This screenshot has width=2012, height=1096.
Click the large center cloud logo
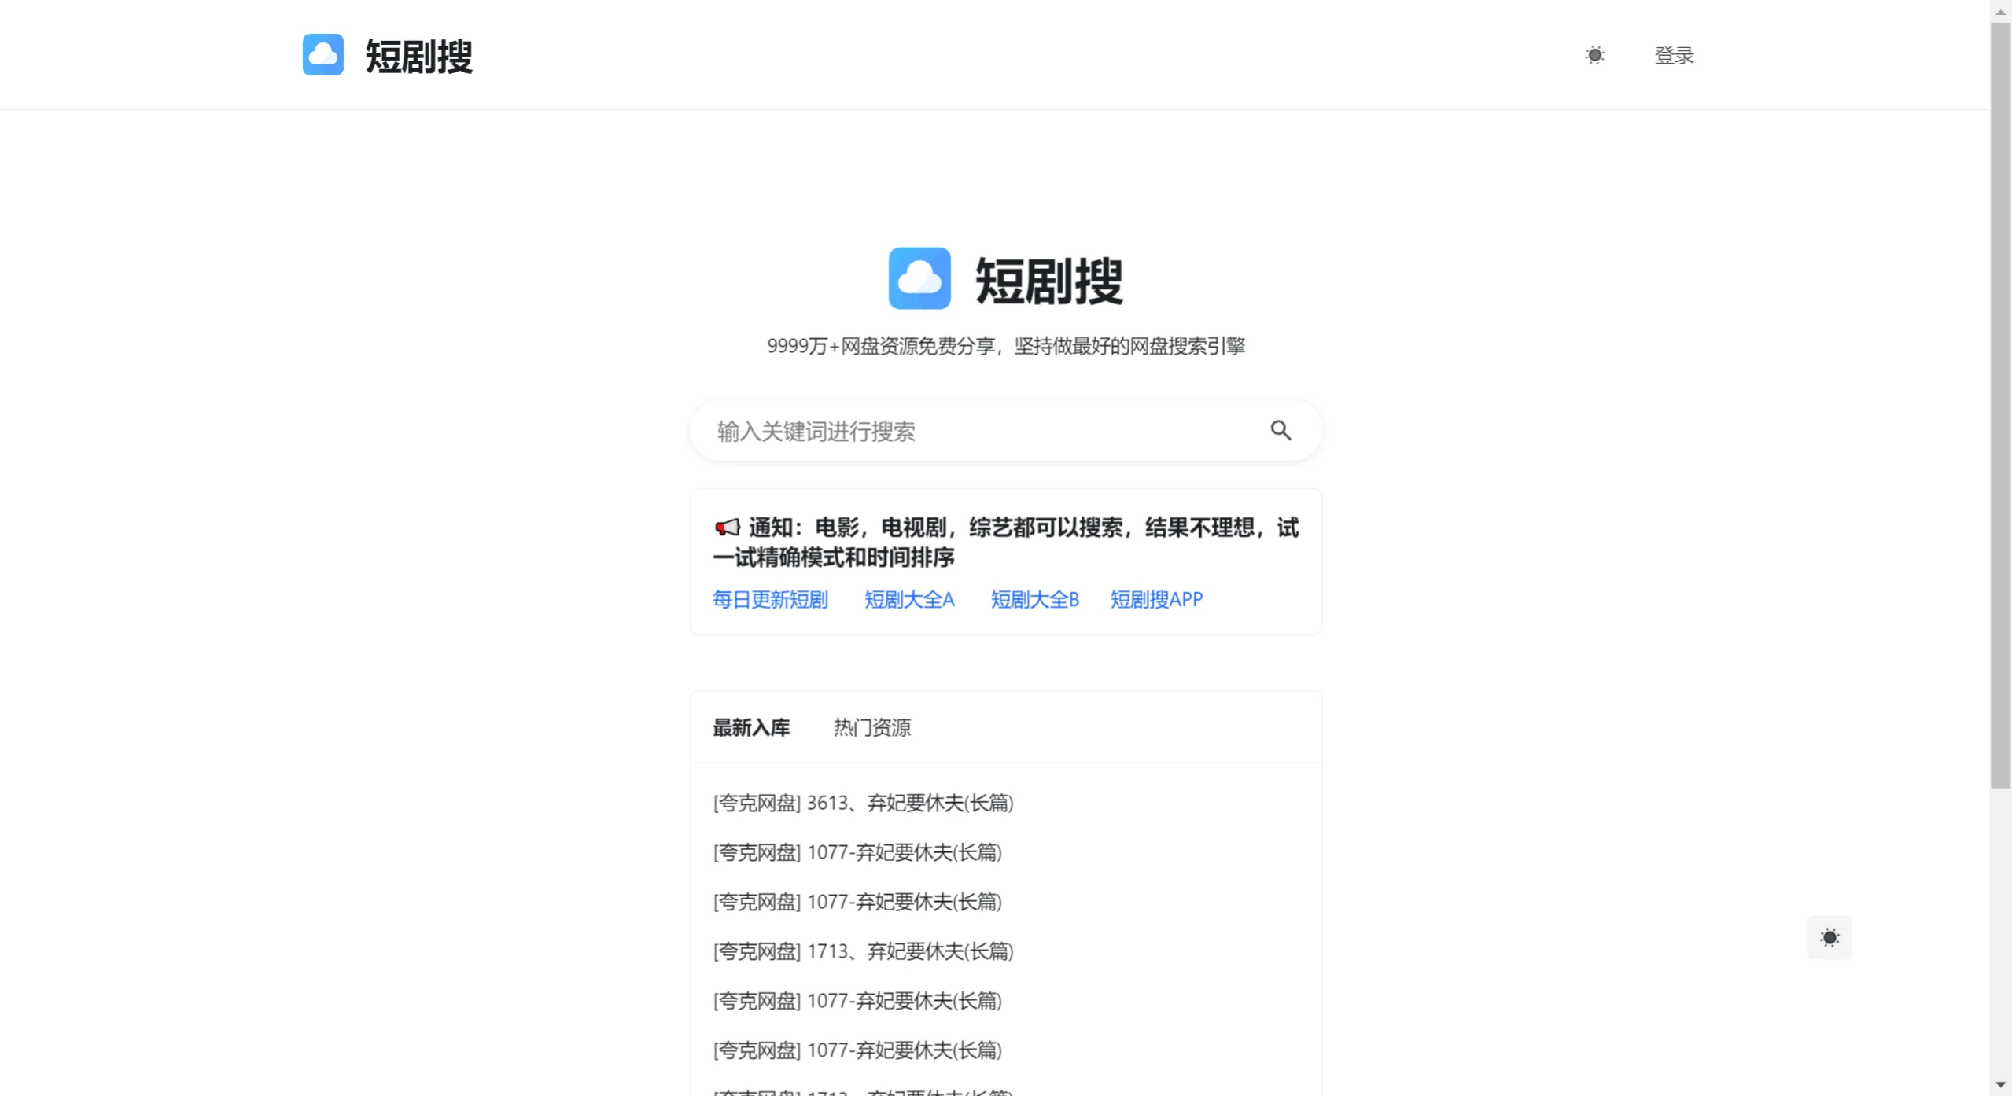920,278
